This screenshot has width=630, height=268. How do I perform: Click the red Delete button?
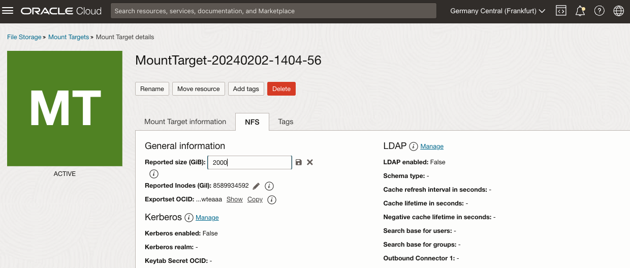click(x=281, y=88)
